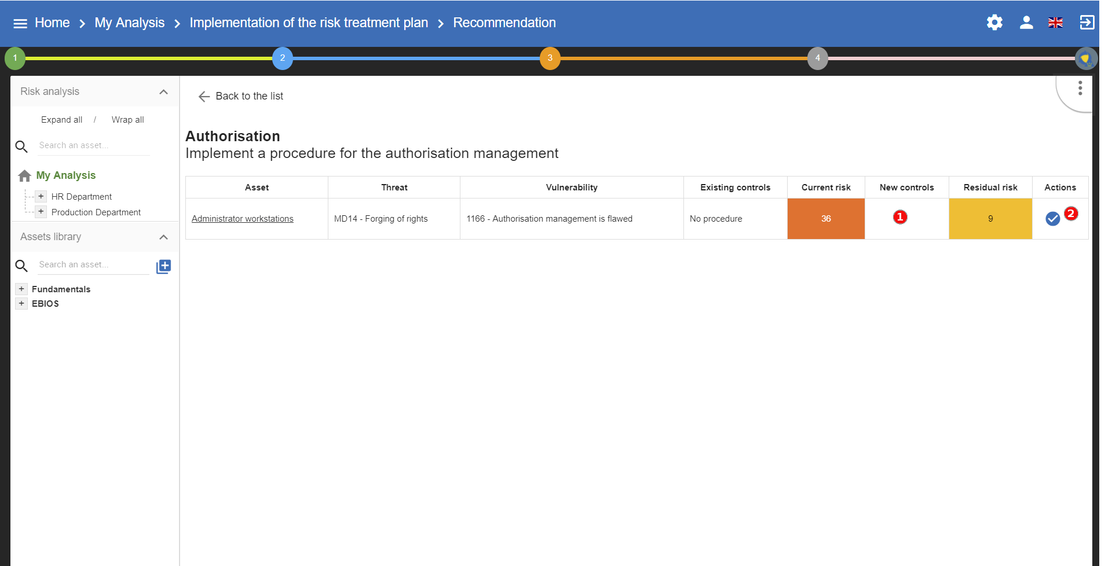The image size is (1112, 566).
Task: Log out using the exit icon
Action: click(1087, 23)
